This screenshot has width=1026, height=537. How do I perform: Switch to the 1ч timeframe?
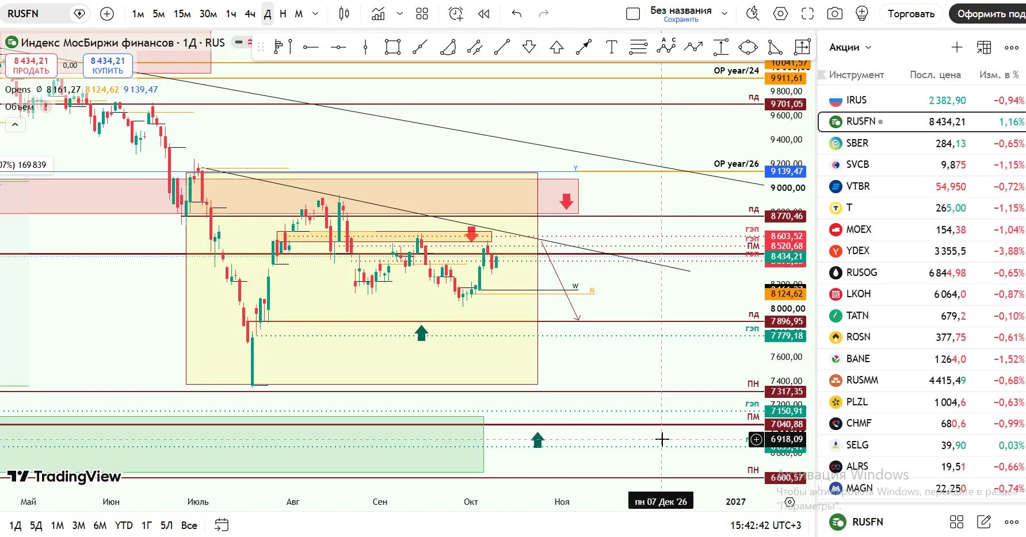tap(231, 14)
